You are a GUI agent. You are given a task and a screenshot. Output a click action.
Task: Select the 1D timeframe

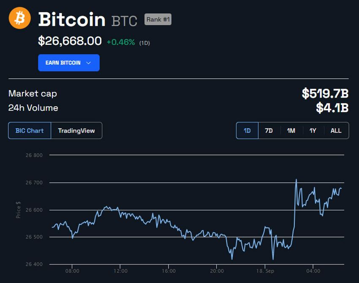tap(247, 131)
